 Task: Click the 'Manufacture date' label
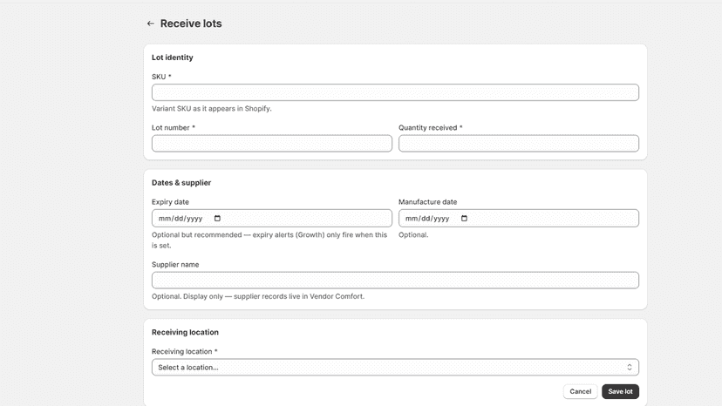[x=428, y=202]
